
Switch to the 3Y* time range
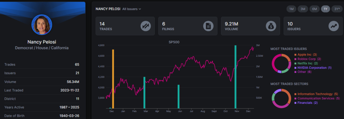tap(337, 9)
